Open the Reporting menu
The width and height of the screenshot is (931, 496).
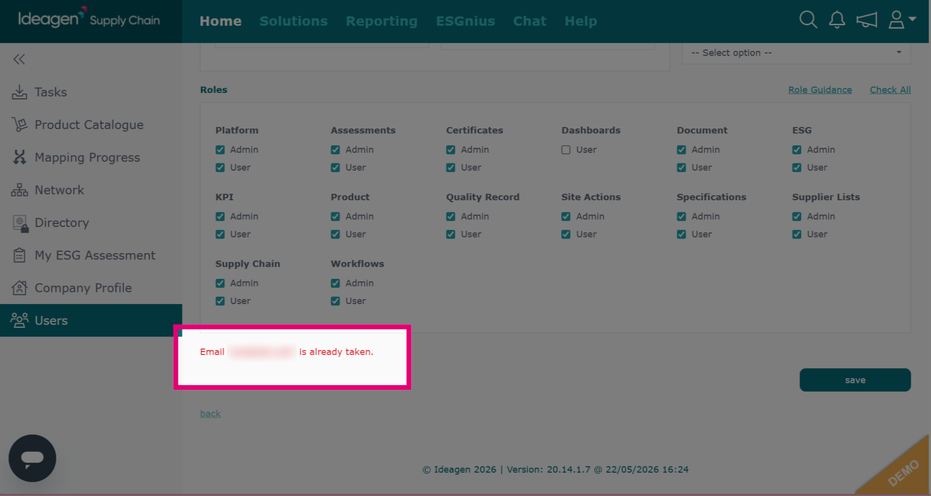click(x=382, y=21)
